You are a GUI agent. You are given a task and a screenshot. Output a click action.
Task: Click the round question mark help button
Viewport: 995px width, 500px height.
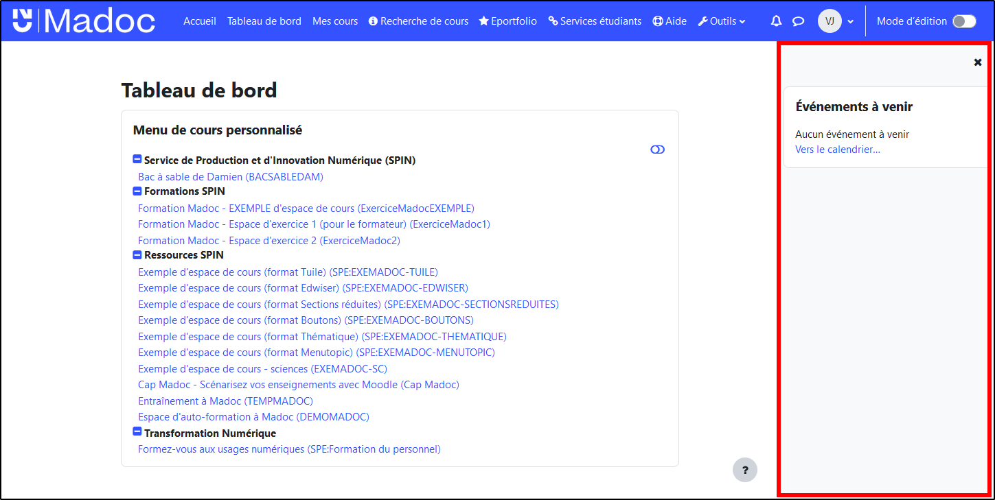coord(745,470)
